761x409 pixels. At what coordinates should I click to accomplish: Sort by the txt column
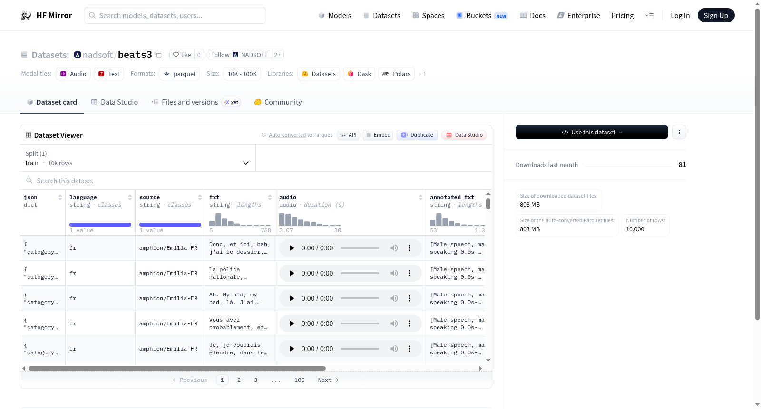point(270,197)
